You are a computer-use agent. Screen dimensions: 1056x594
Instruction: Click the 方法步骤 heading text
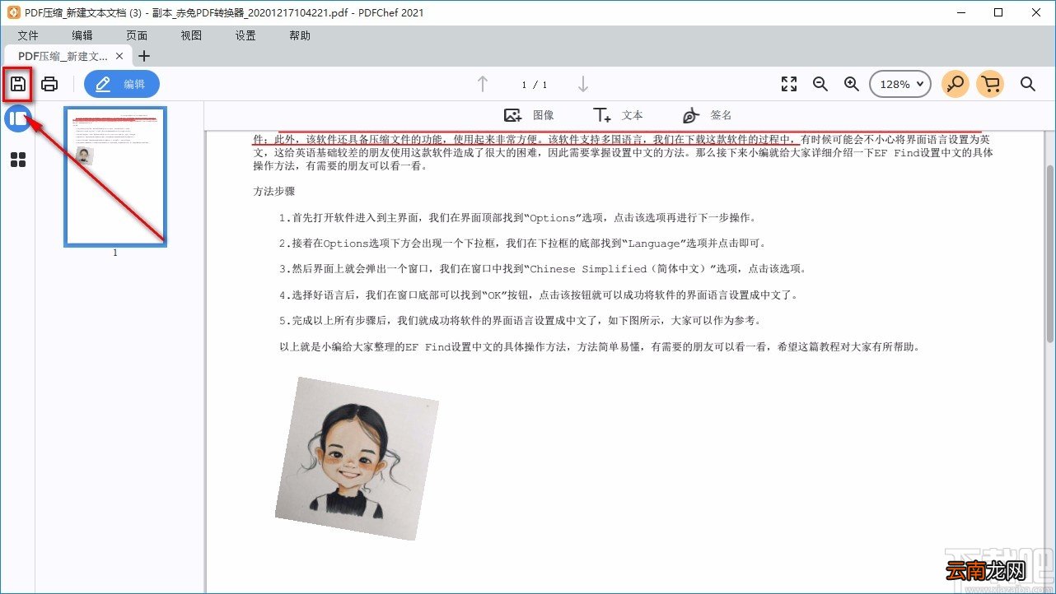(x=274, y=192)
